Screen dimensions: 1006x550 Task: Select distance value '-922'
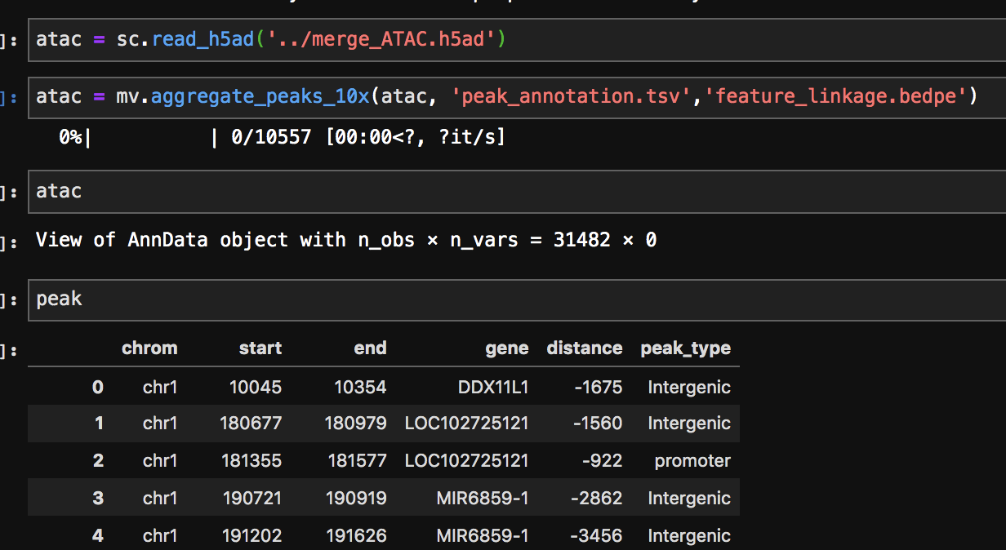(x=603, y=461)
